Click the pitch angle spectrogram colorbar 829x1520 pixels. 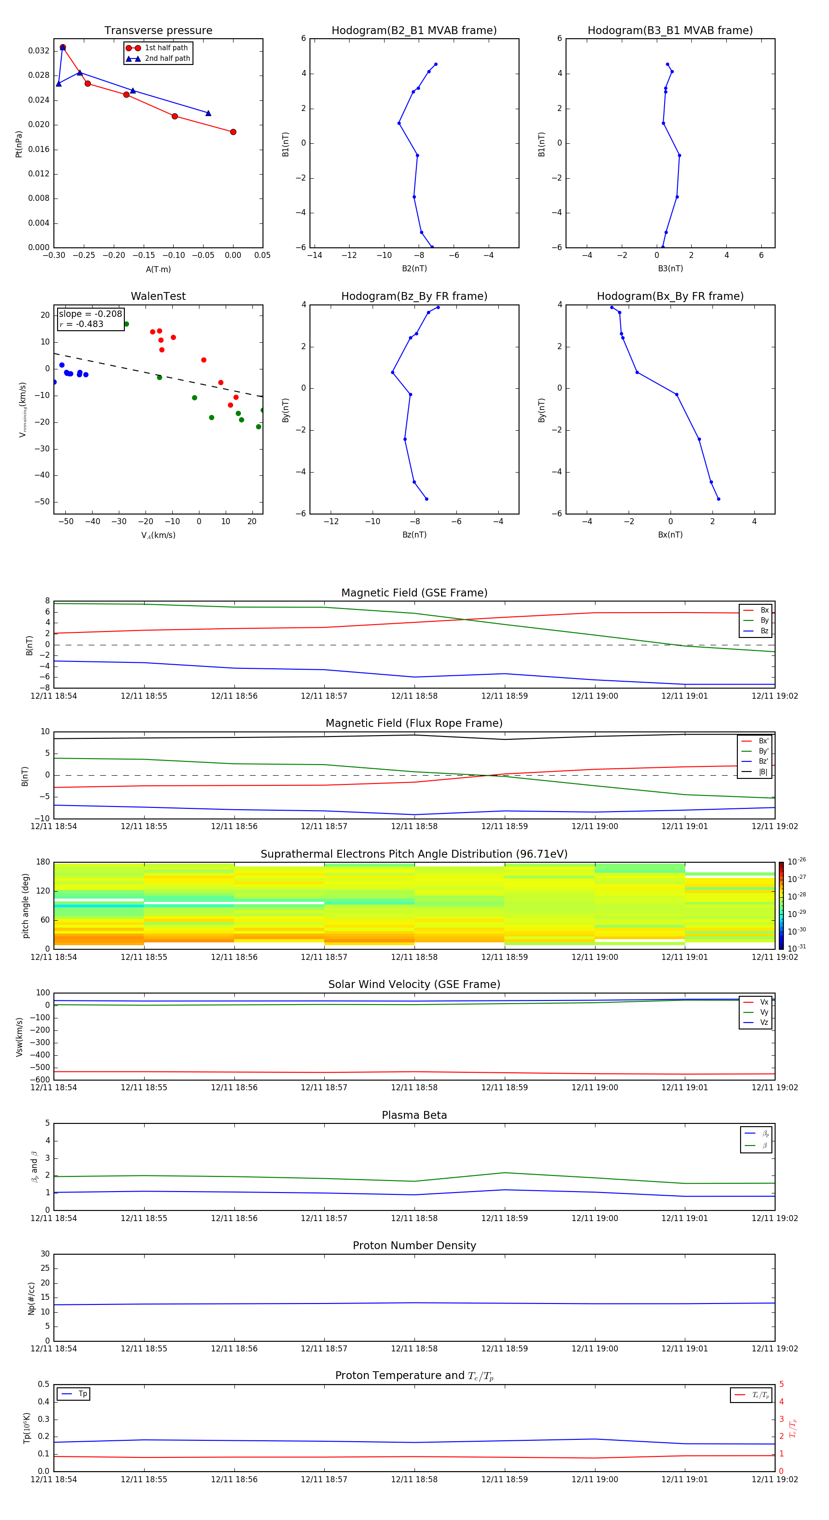[781, 906]
